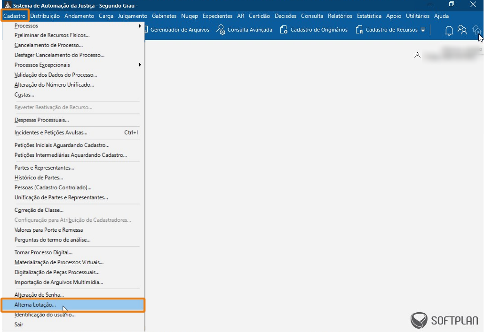484x332 pixels.
Task: Open the Apoio menu
Action: [394, 16]
